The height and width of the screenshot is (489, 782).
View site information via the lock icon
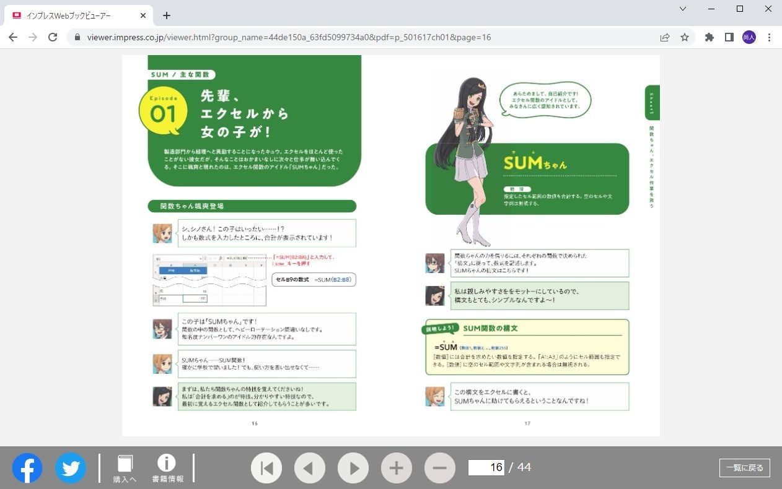[x=77, y=37]
